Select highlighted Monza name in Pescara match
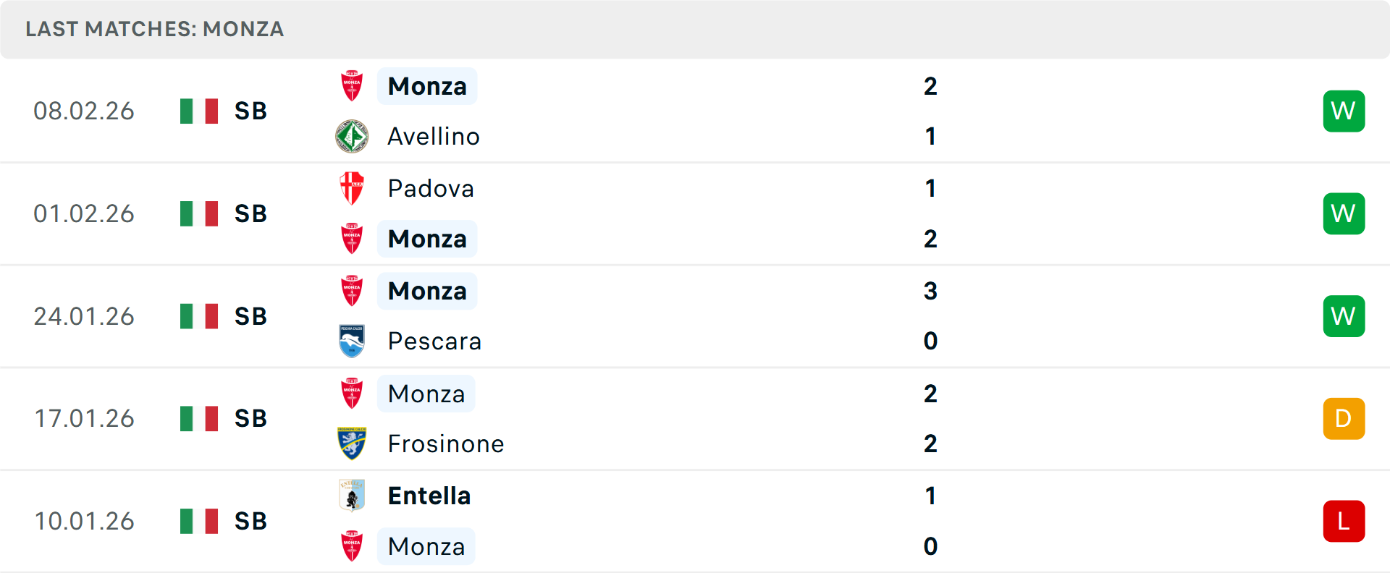Image resolution: width=1390 pixels, height=573 pixels. tap(427, 291)
